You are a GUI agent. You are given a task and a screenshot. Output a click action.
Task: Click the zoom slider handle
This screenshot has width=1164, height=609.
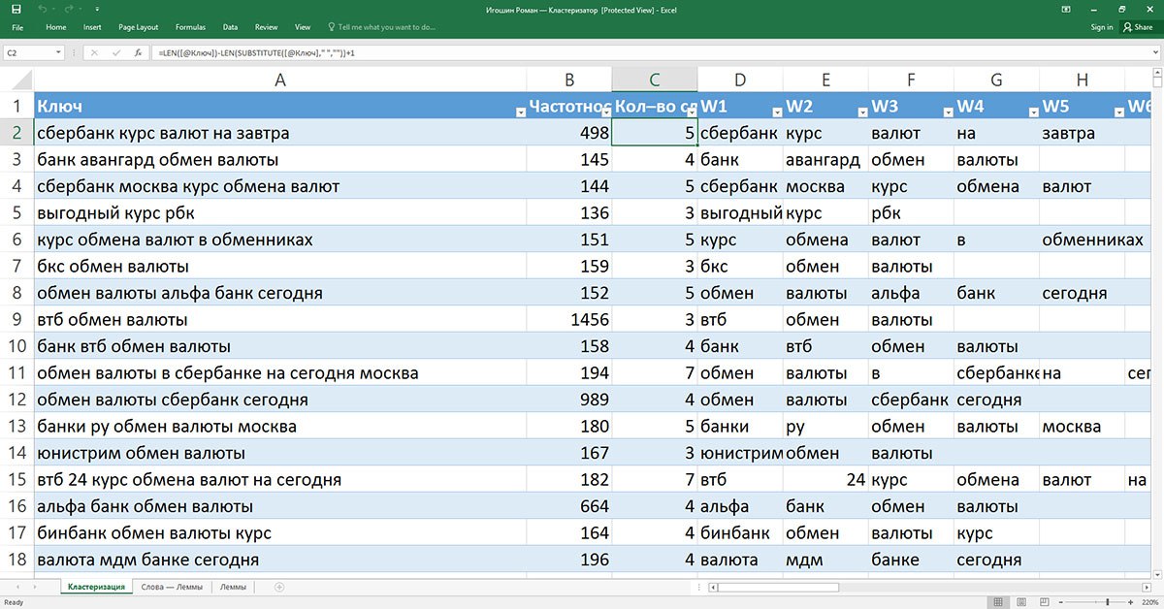click(1108, 601)
